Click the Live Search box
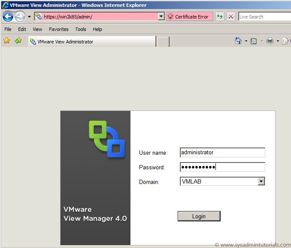The height and width of the screenshot is (248, 291). [264, 16]
